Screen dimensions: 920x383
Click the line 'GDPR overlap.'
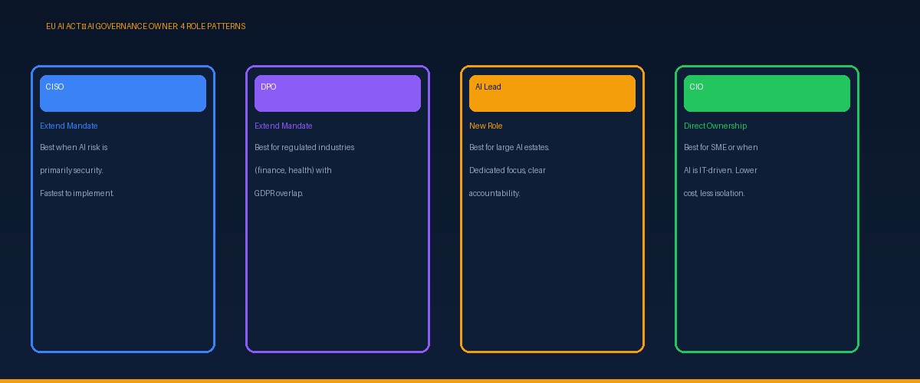click(x=279, y=193)
